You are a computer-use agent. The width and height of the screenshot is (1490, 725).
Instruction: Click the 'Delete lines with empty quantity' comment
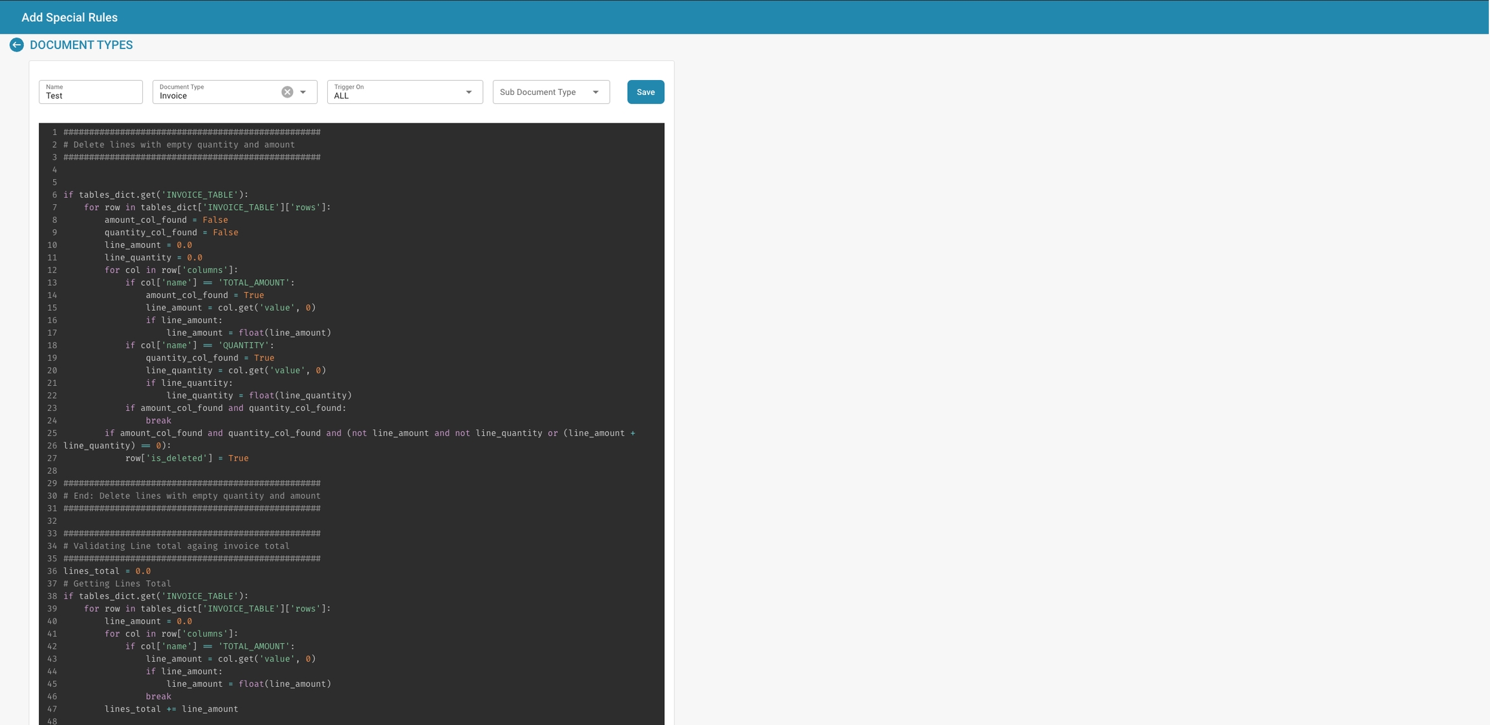point(179,145)
